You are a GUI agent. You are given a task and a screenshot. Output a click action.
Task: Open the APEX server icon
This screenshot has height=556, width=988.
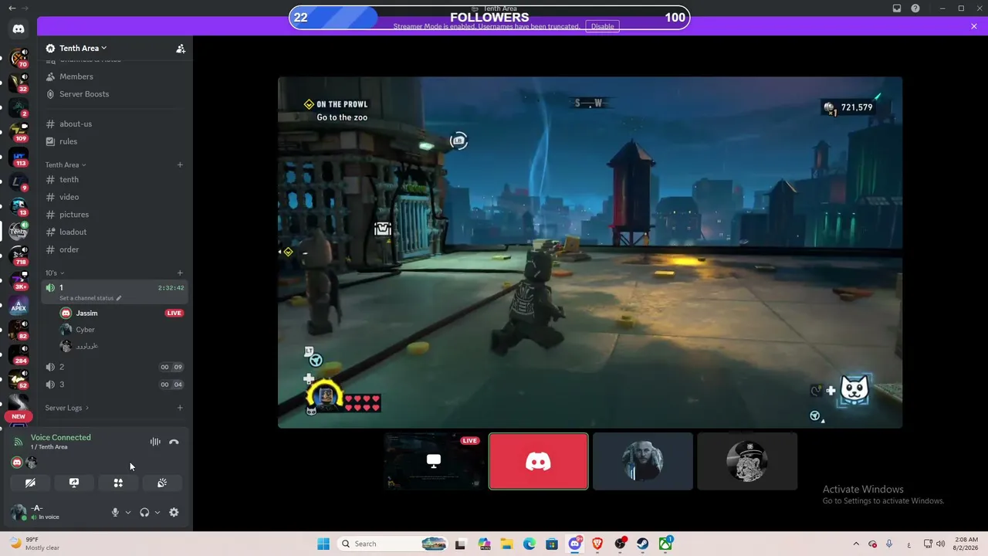click(19, 307)
